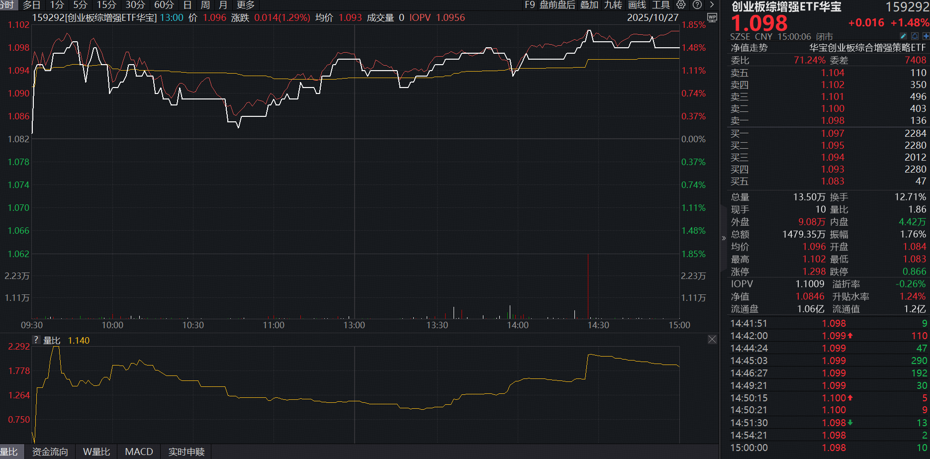Click the 净值走势 link
This screenshot has width=930, height=459.
point(749,48)
